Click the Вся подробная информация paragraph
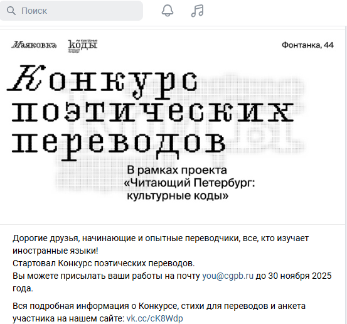 [x=159, y=312]
